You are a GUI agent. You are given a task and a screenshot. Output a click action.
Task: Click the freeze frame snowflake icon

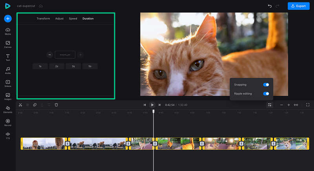point(27,105)
